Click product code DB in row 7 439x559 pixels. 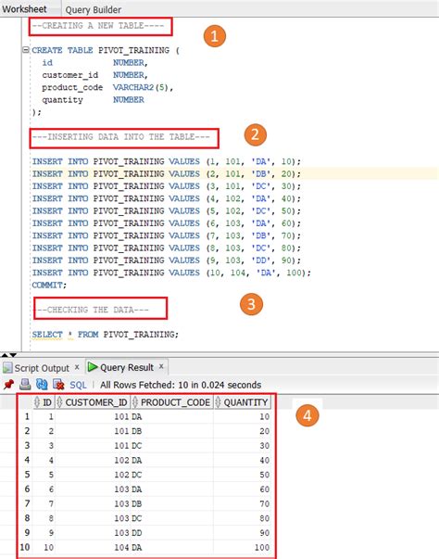click(x=172, y=503)
